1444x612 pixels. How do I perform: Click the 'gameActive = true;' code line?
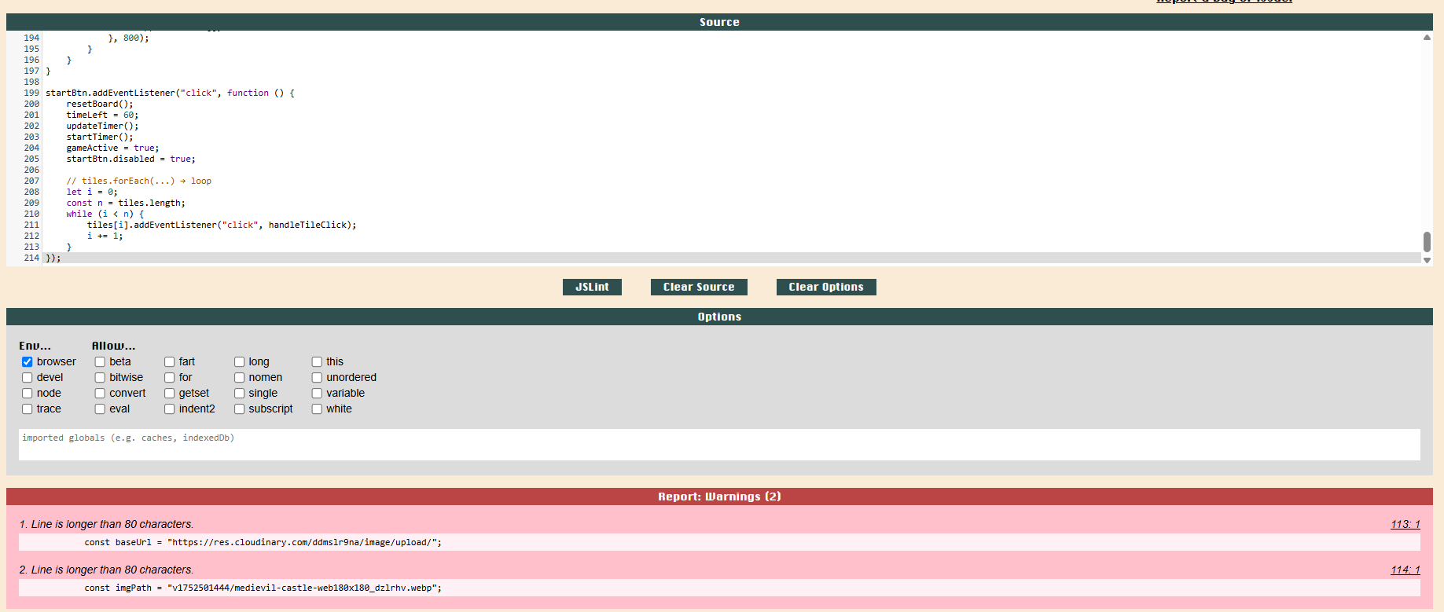click(112, 148)
